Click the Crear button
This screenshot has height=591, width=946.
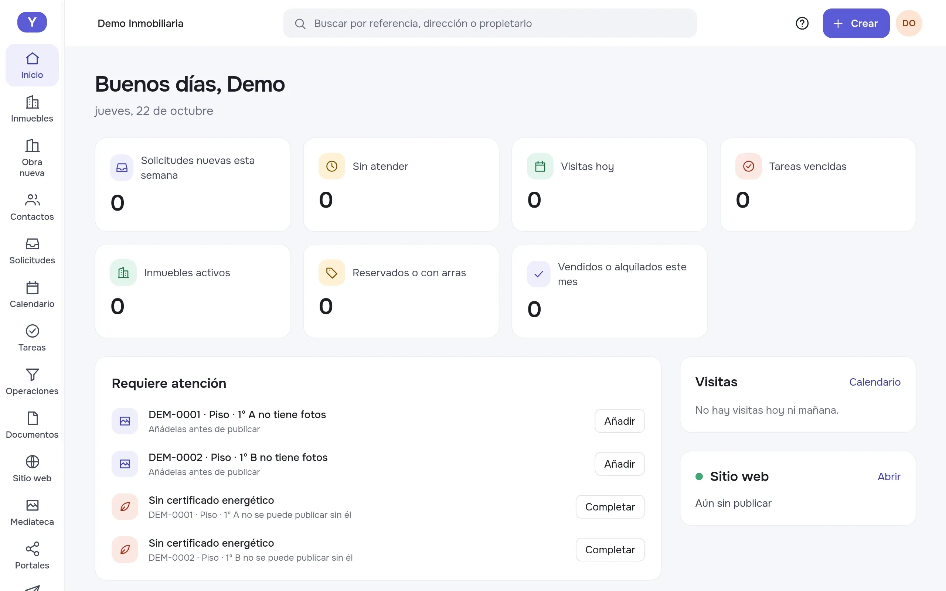pos(856,23)
